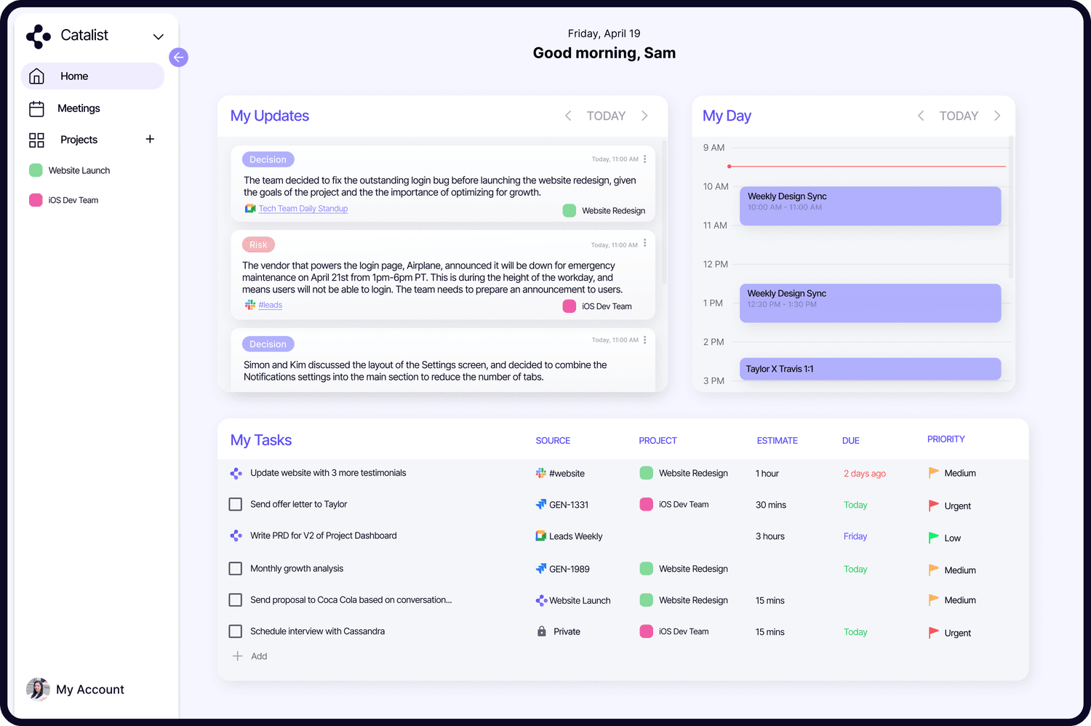Screen dimensions: 1091x726
Task: Click the Projects grid icon
Action: [36, 140]
